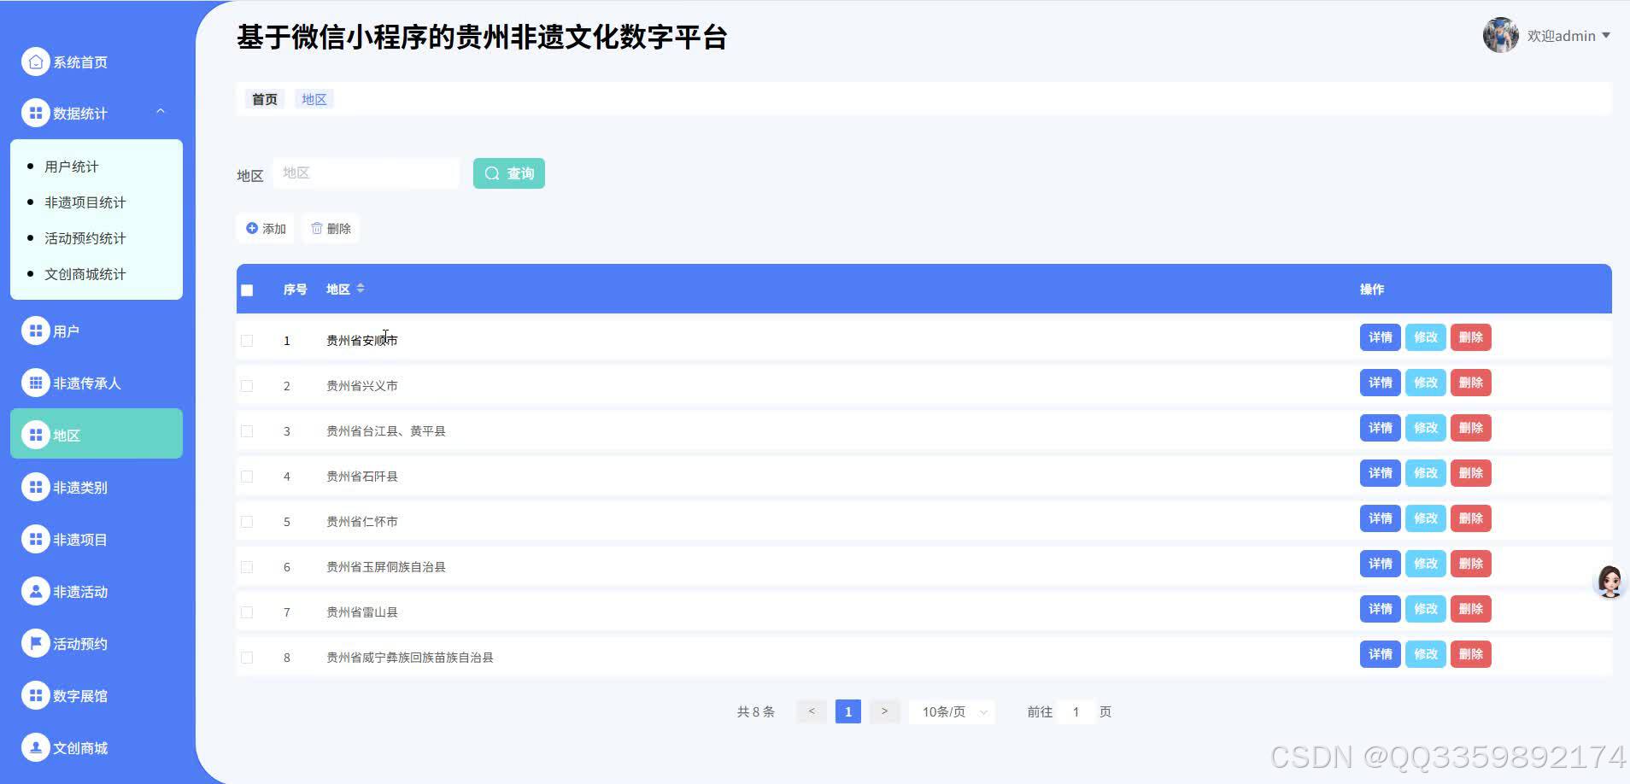Click 删除 for 贵州省威宁彝族回族苗族自治县

click(x=1470, y=654)
